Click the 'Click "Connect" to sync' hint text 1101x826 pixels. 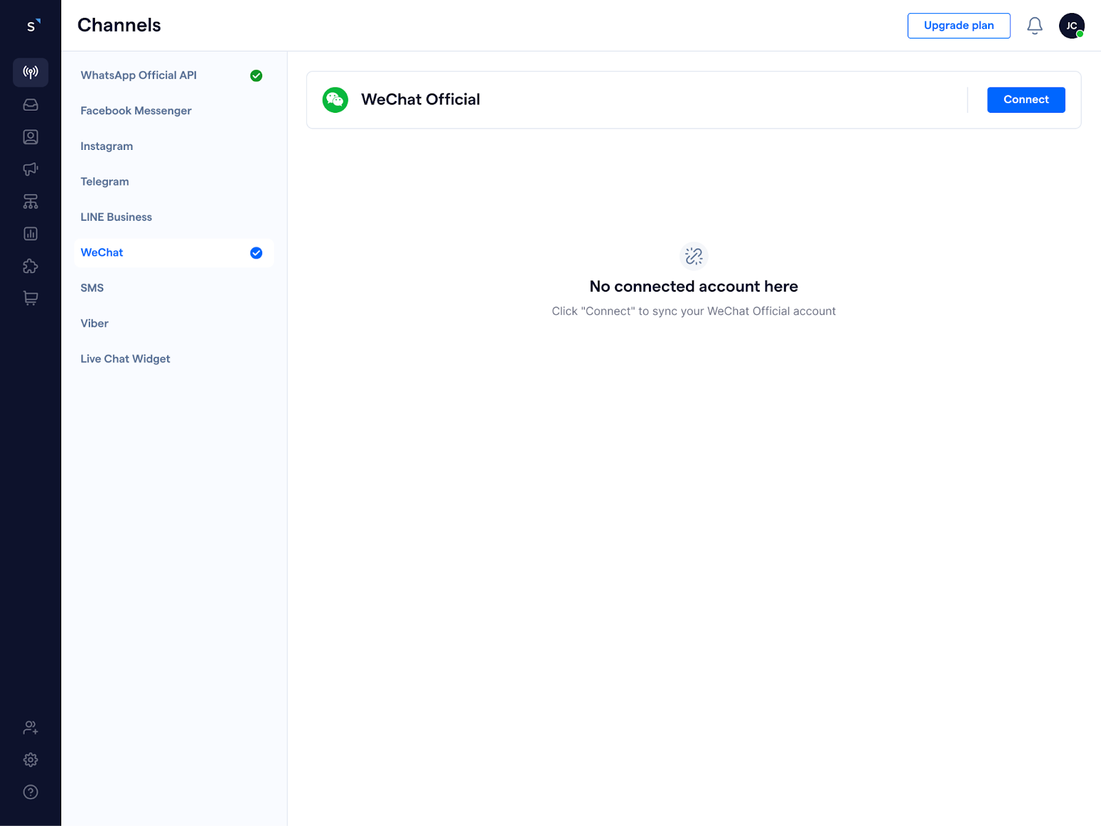694,312
